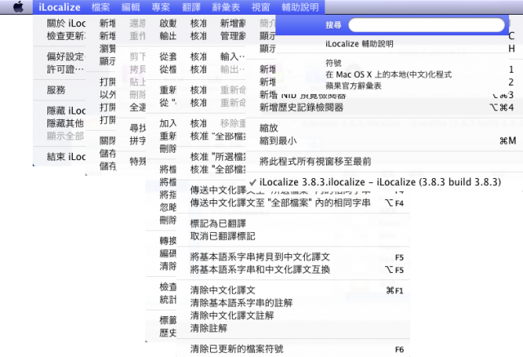Open the 編輯 menu
Viewport: 523px width, 357px height.
coord(131,7)
